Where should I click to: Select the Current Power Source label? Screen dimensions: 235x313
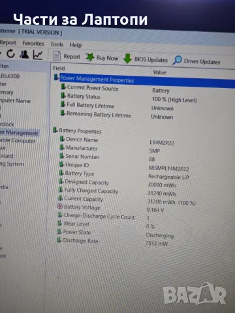click(x=93, y=88)
